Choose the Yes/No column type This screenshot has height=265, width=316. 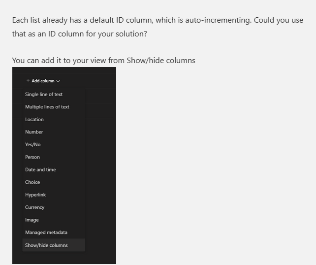point(33,144)
